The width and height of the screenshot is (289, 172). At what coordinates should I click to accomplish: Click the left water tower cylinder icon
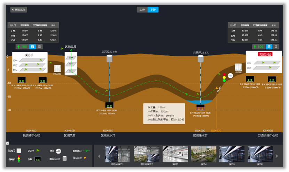pyautogui.click(x=110, y=58)
